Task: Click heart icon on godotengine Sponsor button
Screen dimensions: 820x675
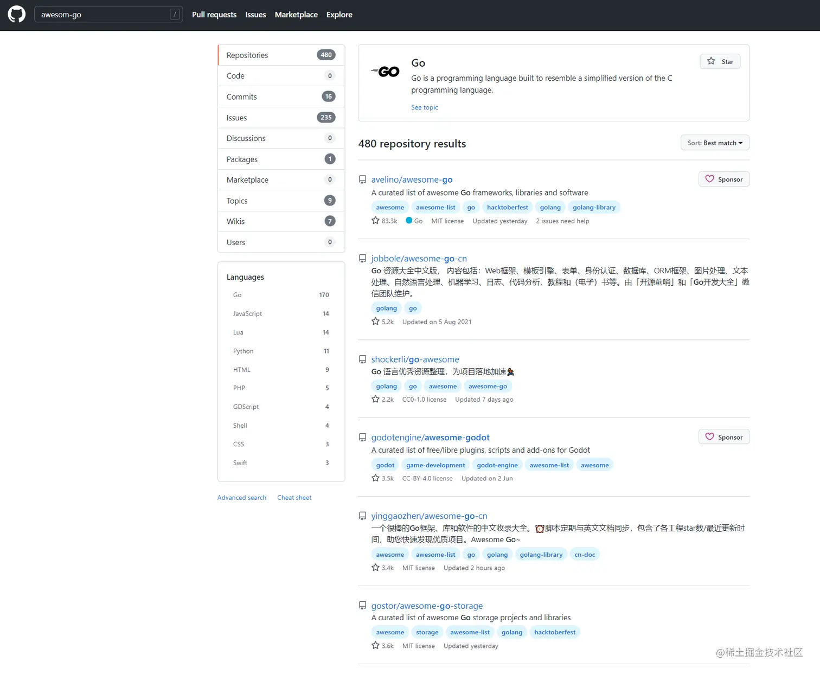Action: [x=709, y=437]
